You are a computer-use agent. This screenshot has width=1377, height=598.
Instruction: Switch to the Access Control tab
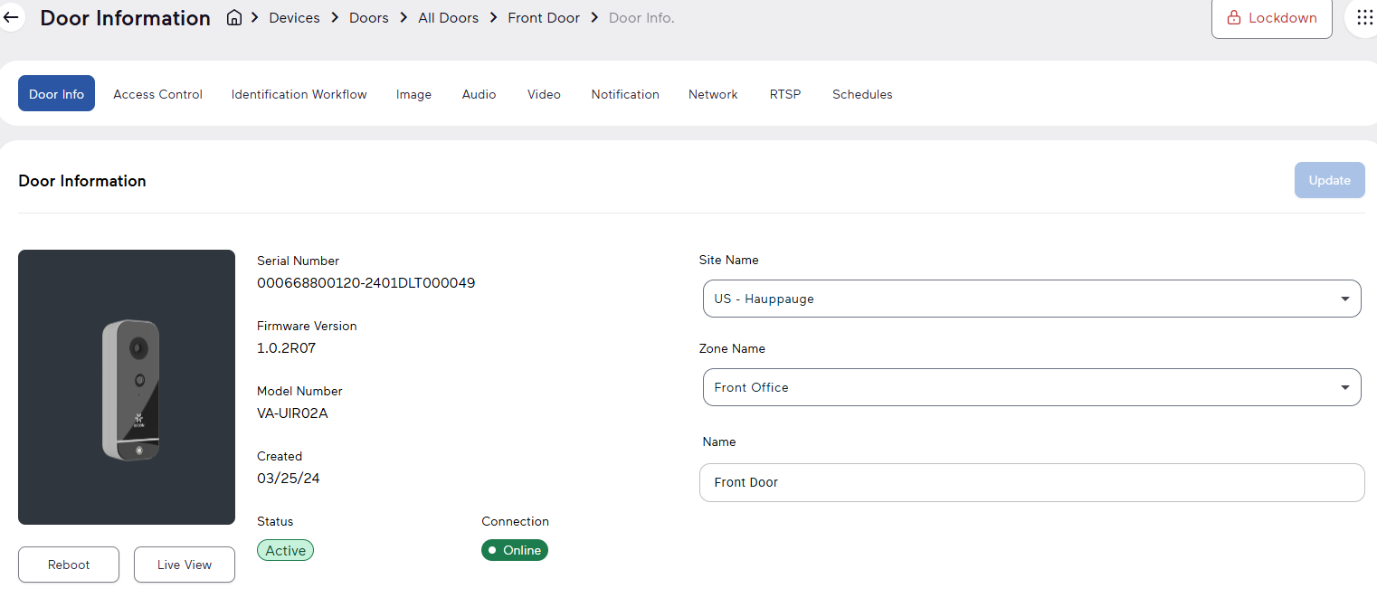click(157, 94)
